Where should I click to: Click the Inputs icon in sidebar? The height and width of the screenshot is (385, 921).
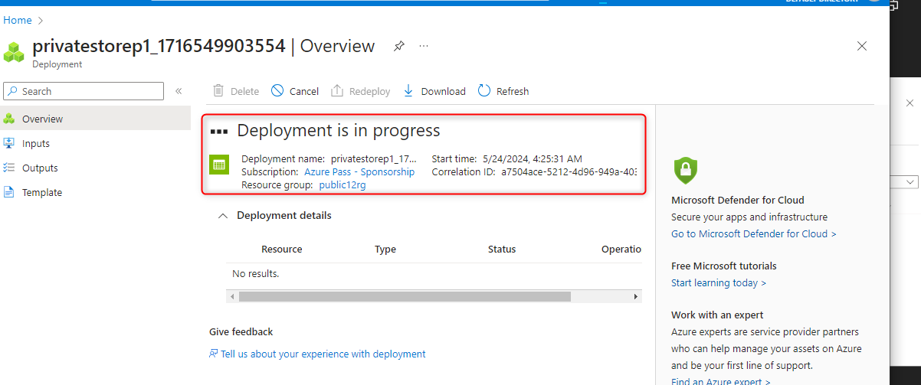9,143
